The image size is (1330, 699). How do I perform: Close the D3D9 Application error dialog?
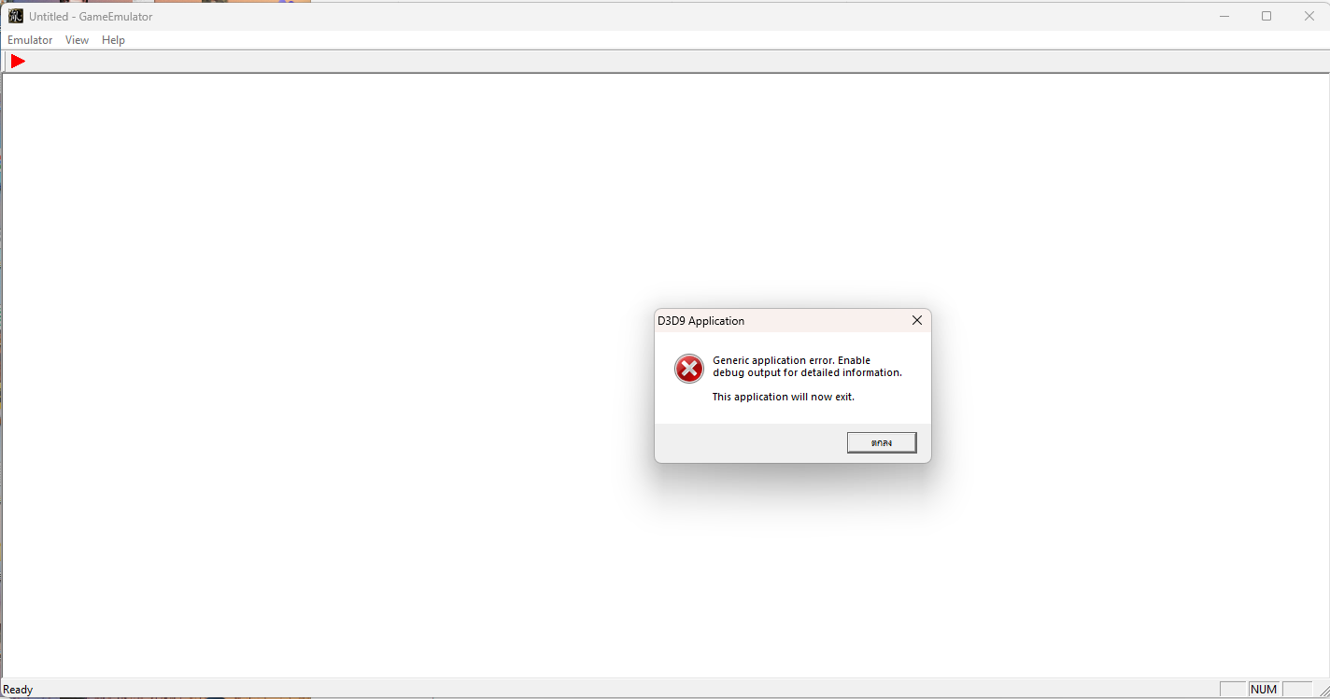917,320
